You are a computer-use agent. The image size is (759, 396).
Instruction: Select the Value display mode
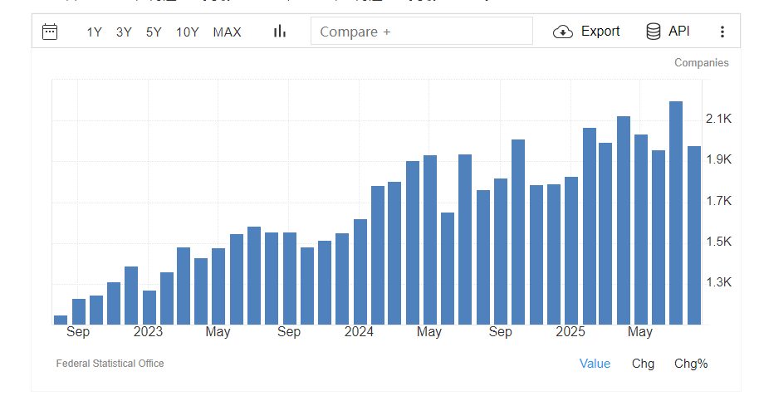(595, 364)
